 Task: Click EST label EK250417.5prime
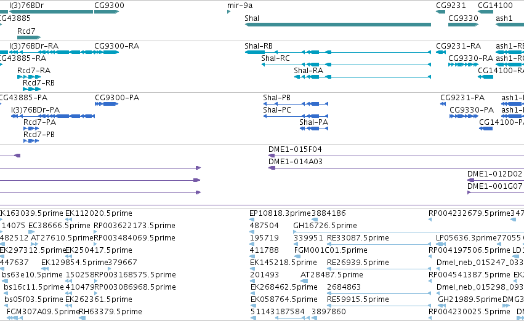coord(99,251)
